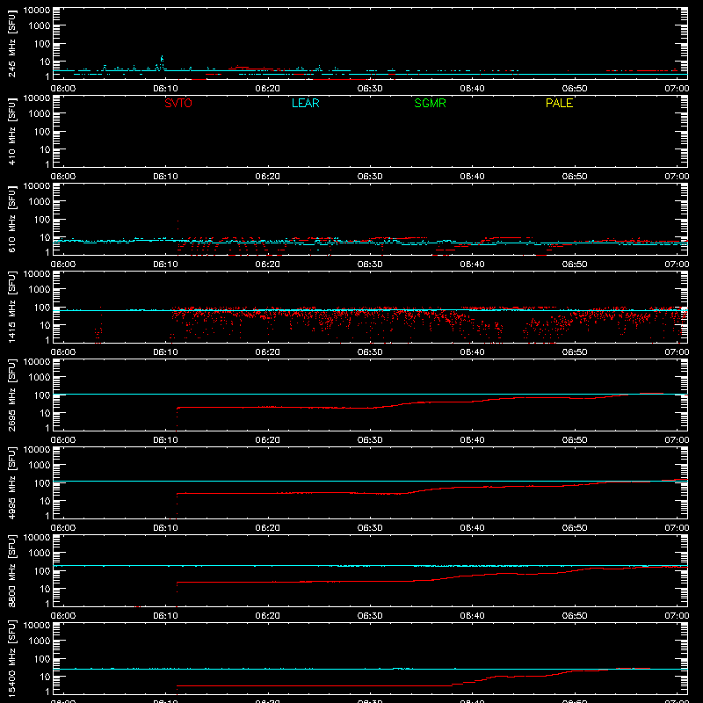Image resolution: width=703 pixels, height=703 pixels.
Task: Click the 07:00 tick label below the 245 MHz plot
Action: (677, 89)
